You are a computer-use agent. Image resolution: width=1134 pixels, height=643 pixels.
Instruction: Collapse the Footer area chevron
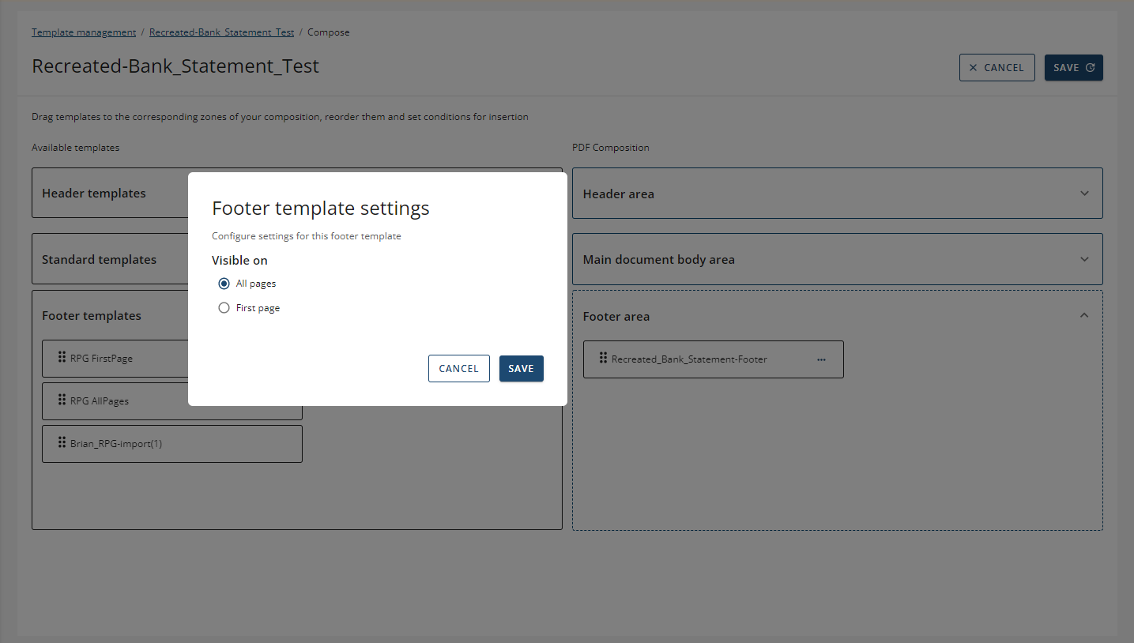(x=1084, y=316)
